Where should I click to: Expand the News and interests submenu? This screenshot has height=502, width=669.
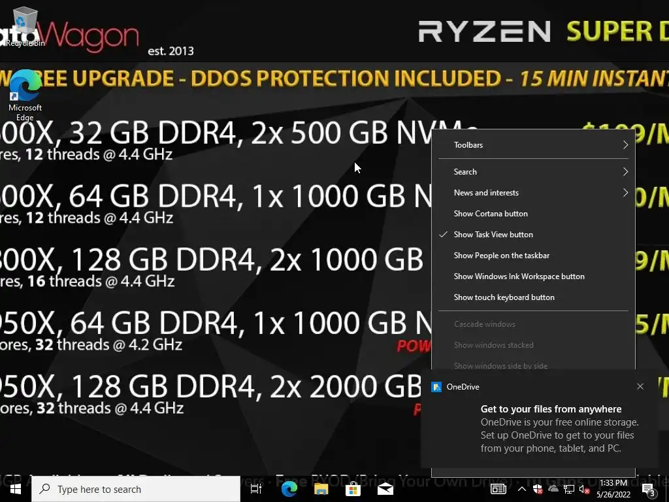click(x=533, y=193)
